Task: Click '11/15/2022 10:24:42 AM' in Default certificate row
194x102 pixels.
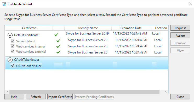Action: point(130,33)
